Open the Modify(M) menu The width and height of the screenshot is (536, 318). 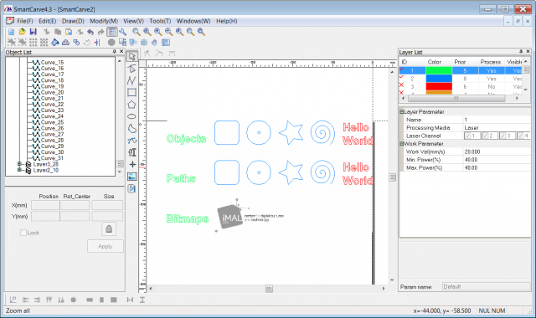[104, 21]
